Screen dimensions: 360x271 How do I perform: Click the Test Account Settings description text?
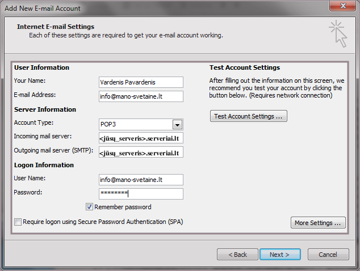(x=275, y=88)
